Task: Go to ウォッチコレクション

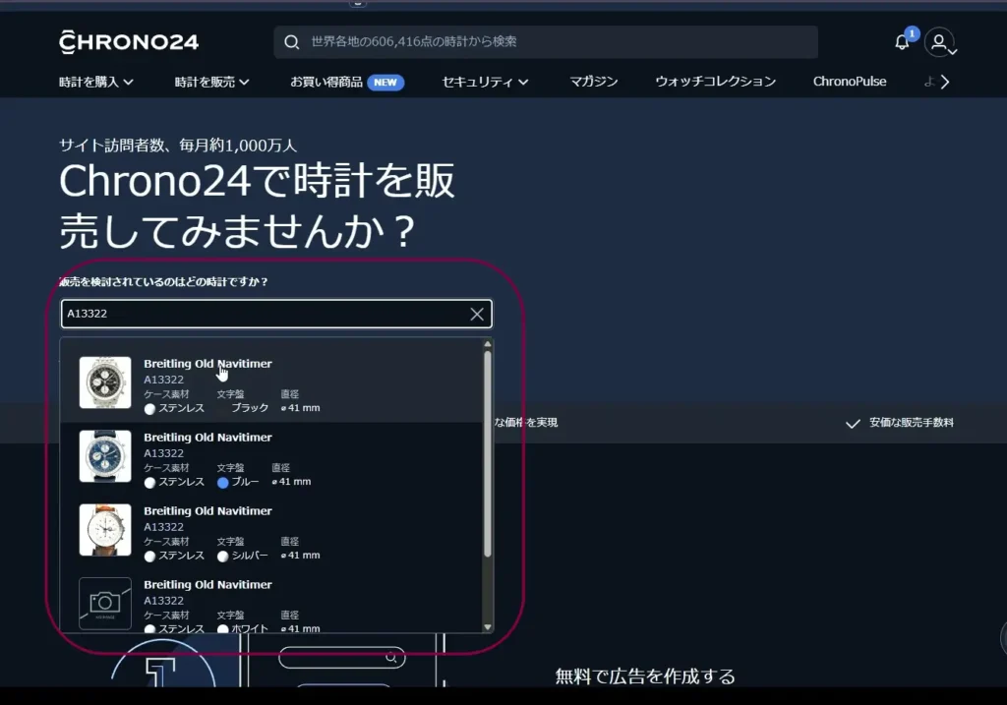Action: click(715, 82)
